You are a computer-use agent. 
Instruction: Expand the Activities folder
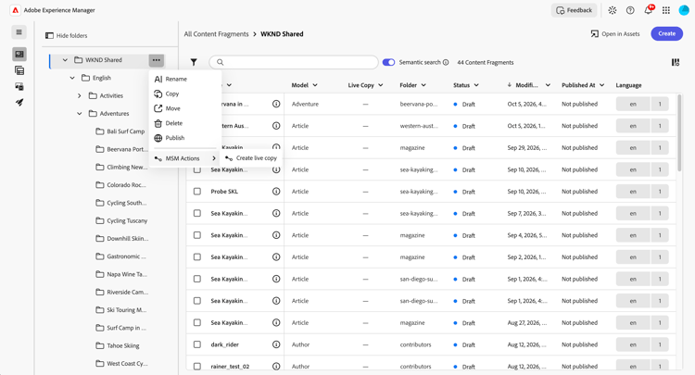tap(80, 95)
